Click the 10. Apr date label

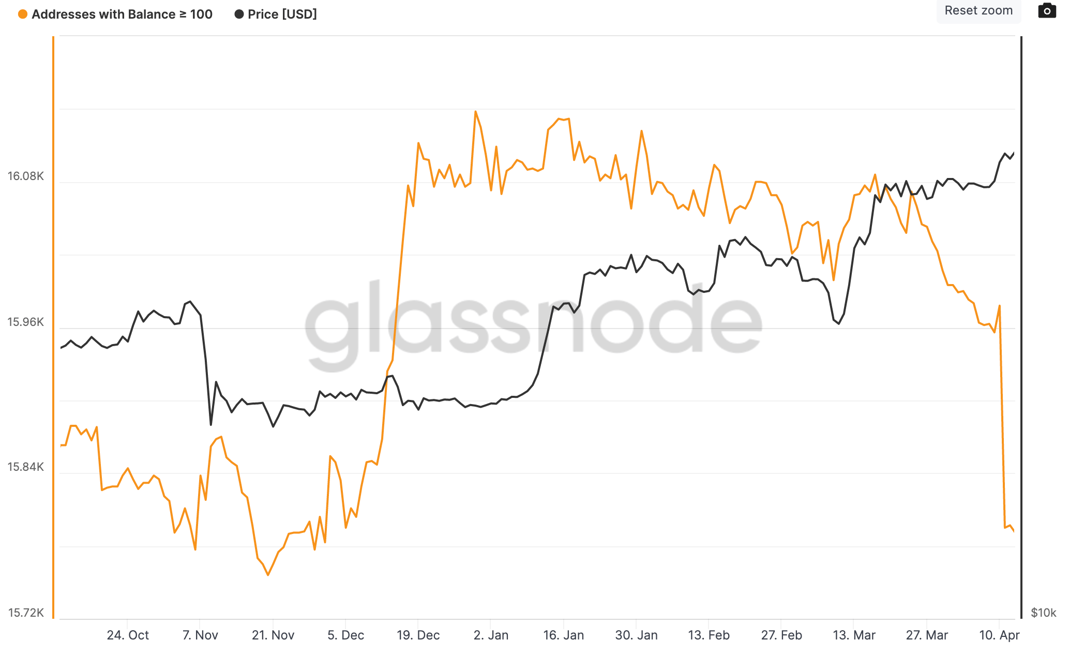click(x=999, y=635)
